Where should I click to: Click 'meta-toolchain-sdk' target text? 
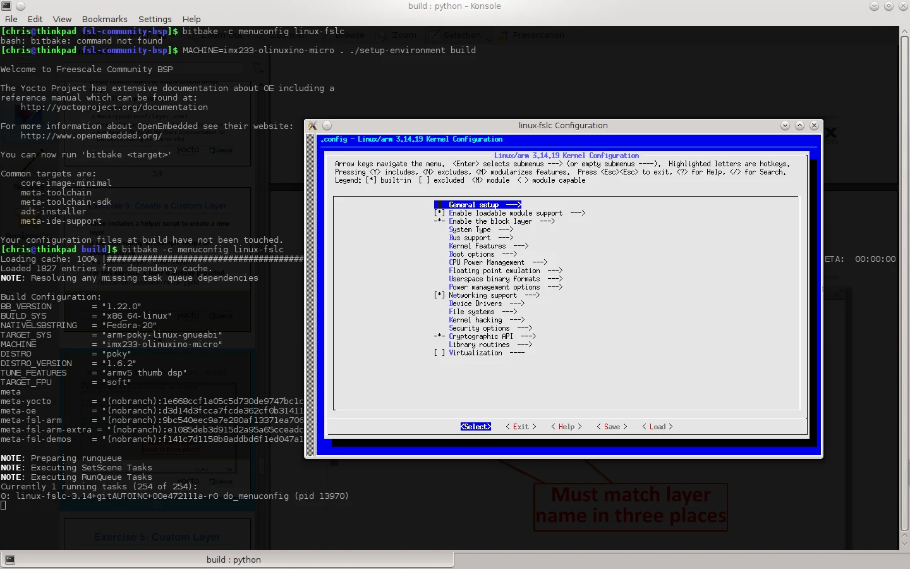pyautogui.click(x=66, y=202)
